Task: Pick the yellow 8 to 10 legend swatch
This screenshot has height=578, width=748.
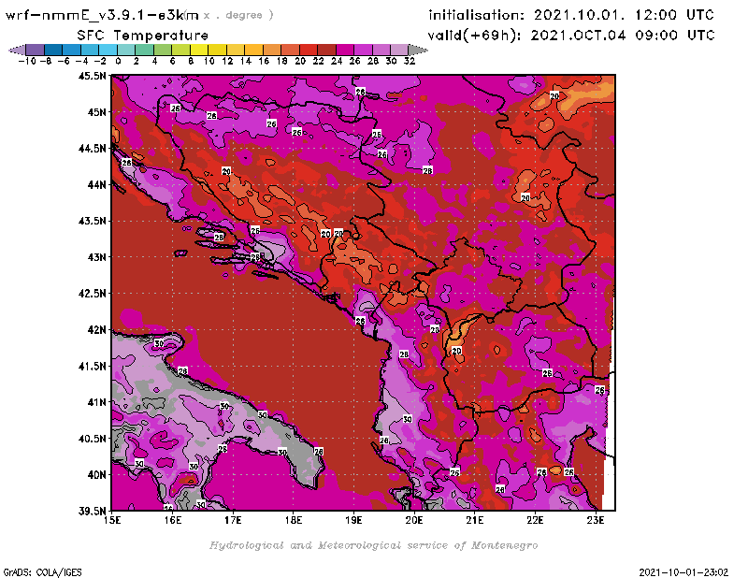Action: point(199,50)
